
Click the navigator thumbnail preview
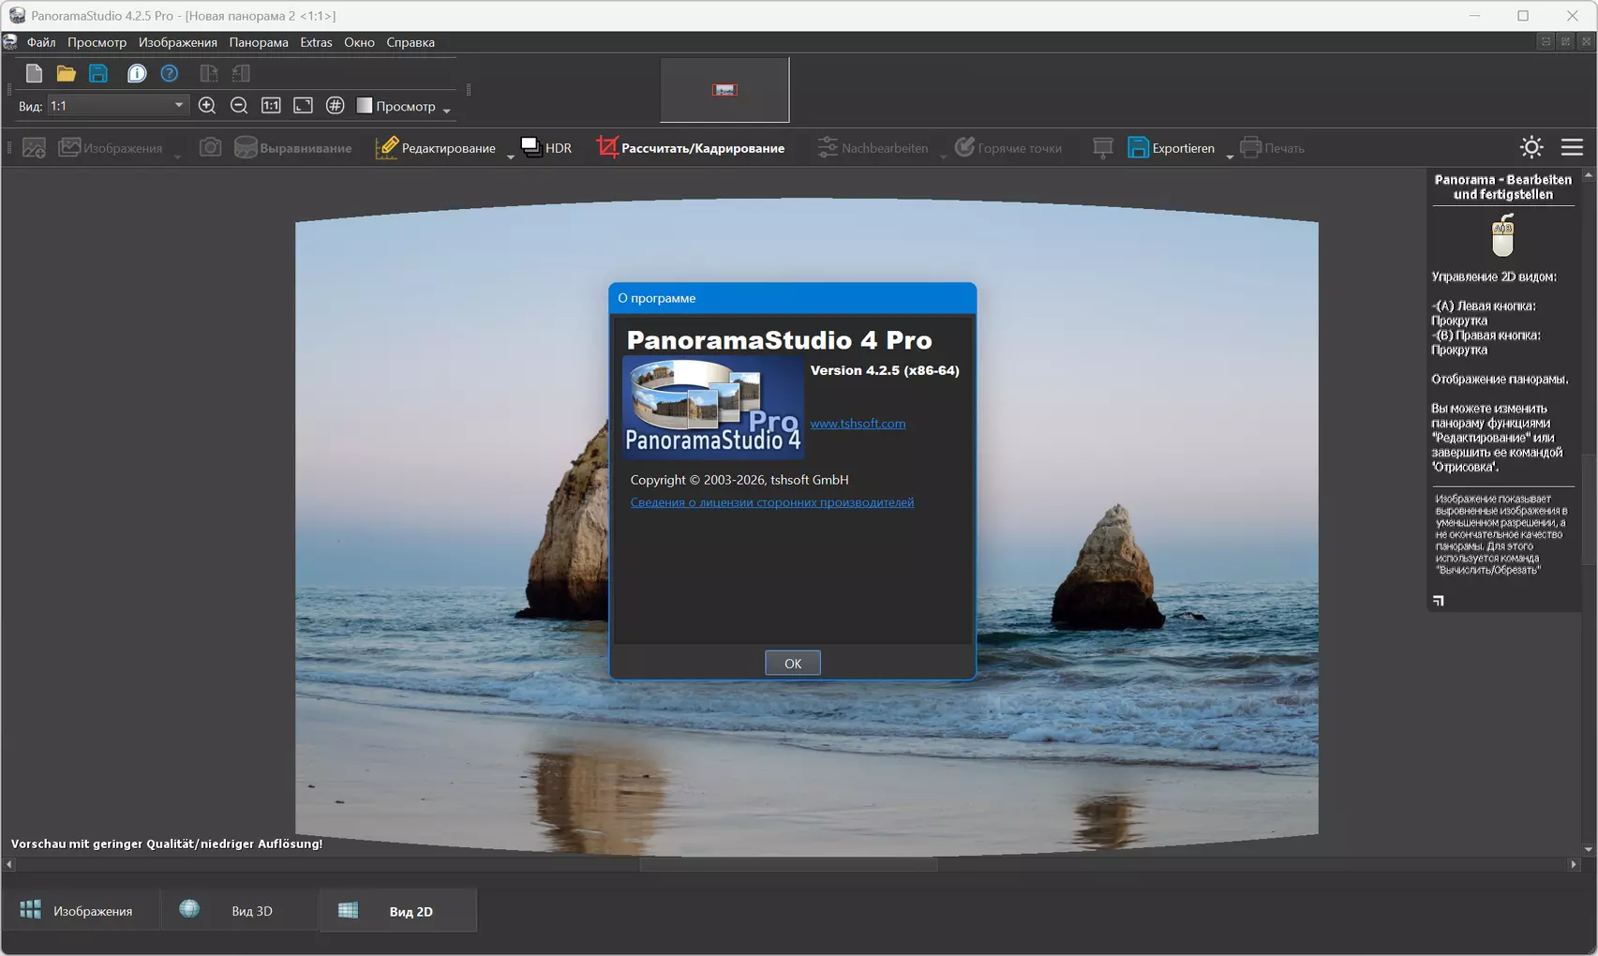coord(724,90)
